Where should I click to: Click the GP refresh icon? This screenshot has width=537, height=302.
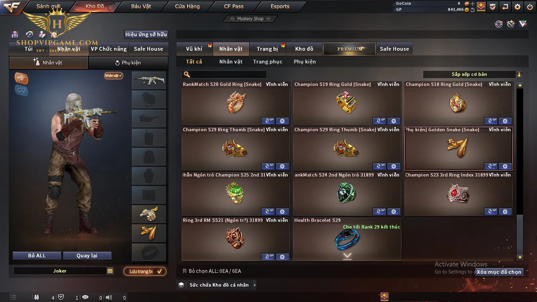click(x=473, y=10)
